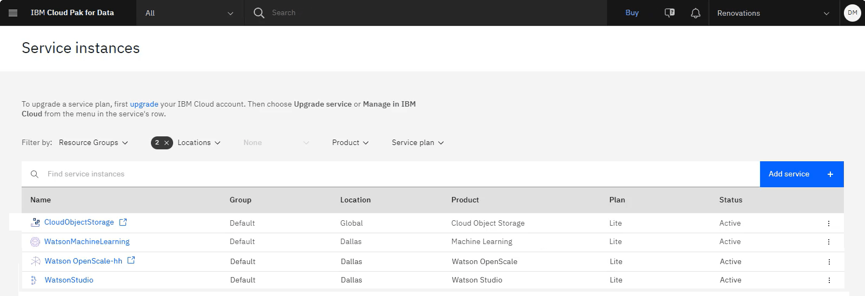Sort by the Group column header

click(x=240, y=200)
